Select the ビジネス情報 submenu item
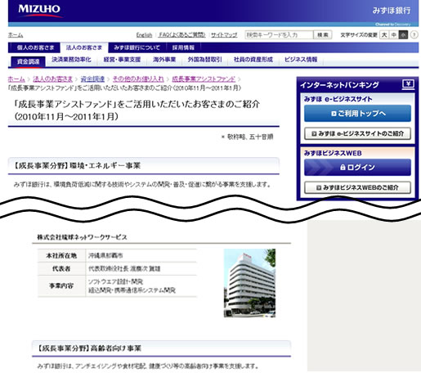The width and height of the screenshot is (421, 373). click(x=301, y=60)
